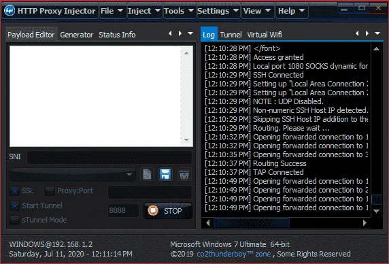Expand the right panel tab list dropdown arrow

pos(377,33)
